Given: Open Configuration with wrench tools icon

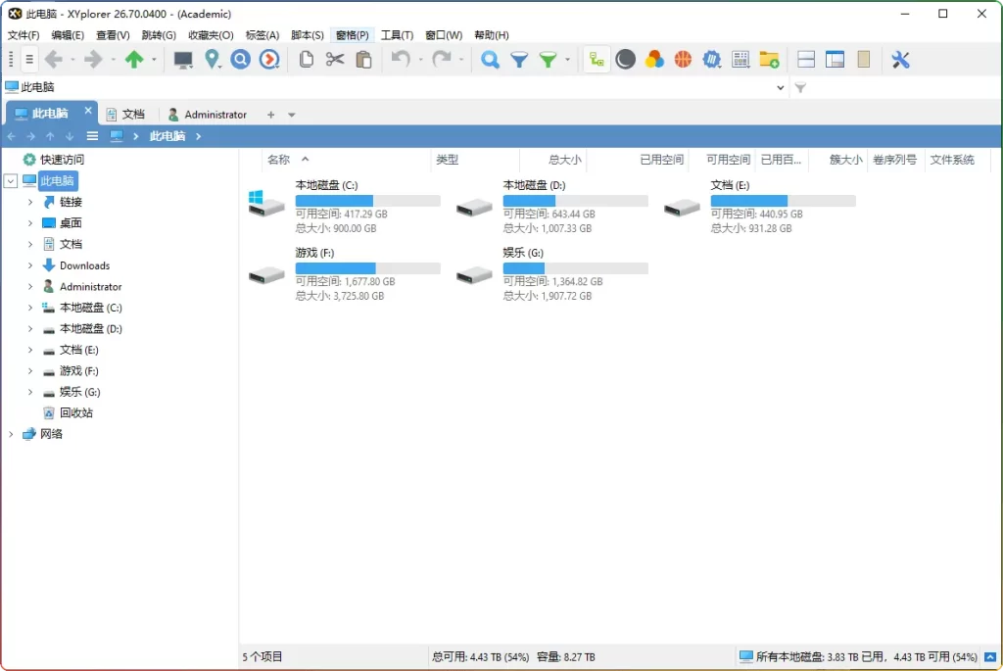Looking at the screenshot, I should [901, 60].
